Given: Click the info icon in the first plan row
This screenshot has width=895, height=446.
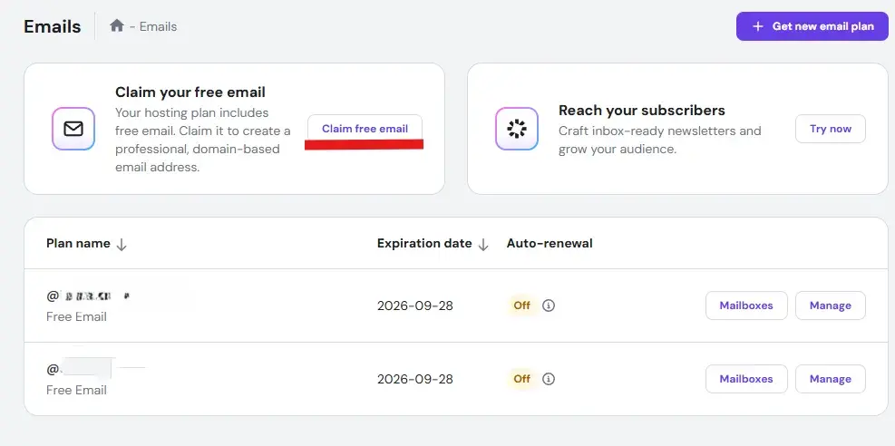Looking at the screenshot, I should click(548, 305).
